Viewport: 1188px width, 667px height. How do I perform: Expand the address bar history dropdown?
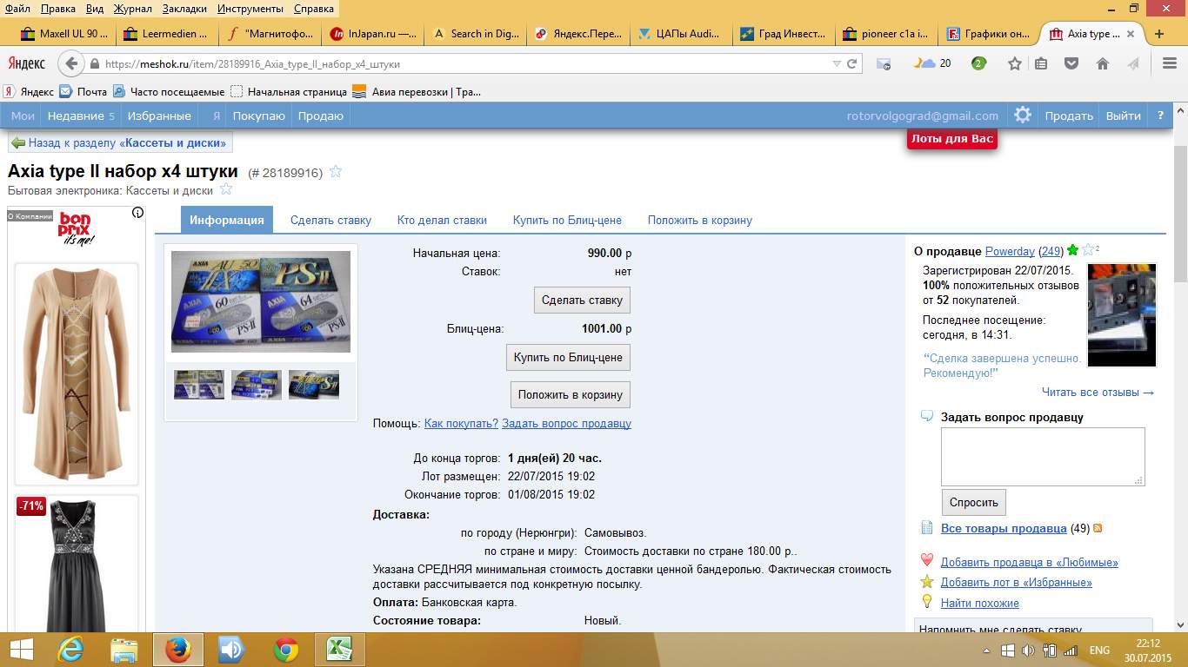click(x=837, y=63)
